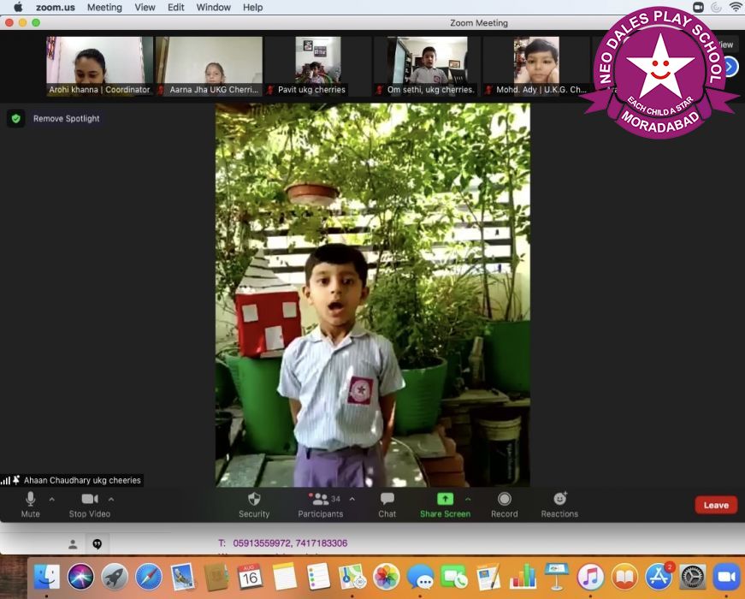Open Pages from the Dock

488,577
